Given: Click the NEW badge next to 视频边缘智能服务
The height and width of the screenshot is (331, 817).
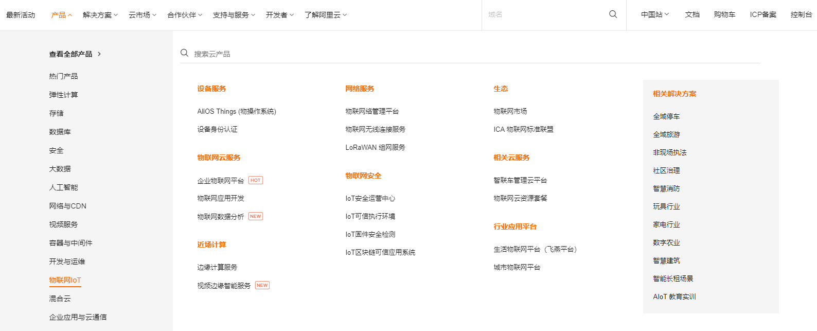Looking at the screenshot, I should click(262, 285).
